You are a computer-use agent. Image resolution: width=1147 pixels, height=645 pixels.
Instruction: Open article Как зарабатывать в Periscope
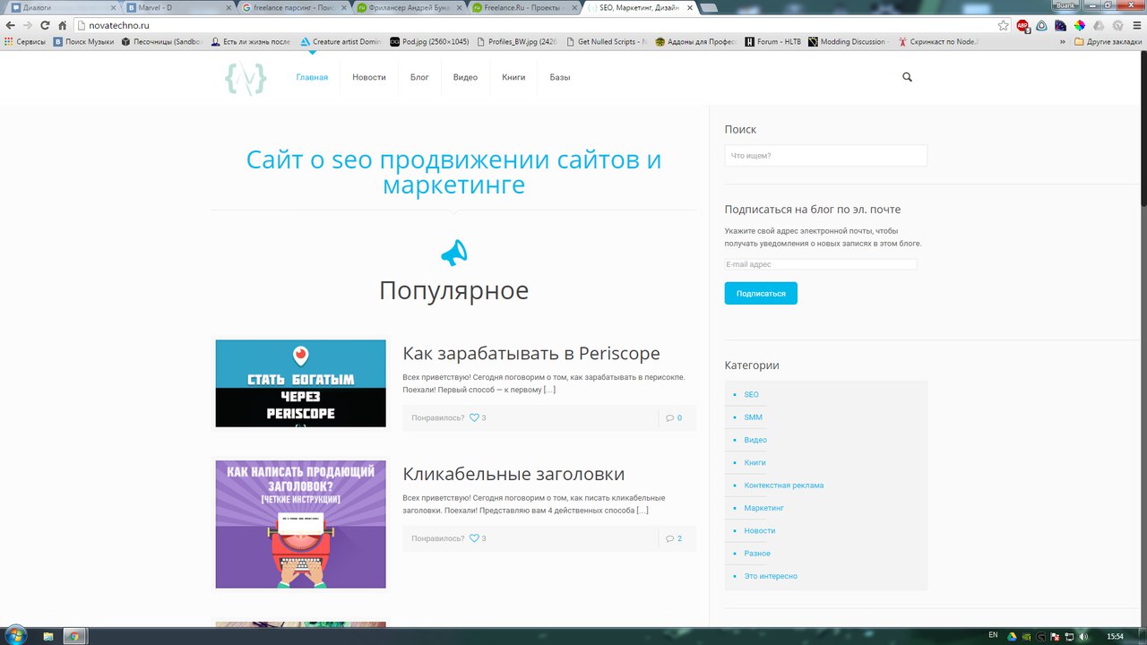[x=531, y=353]
